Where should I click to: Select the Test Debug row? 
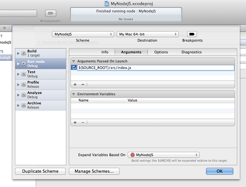pyautogui.click(x=41, y=74)
